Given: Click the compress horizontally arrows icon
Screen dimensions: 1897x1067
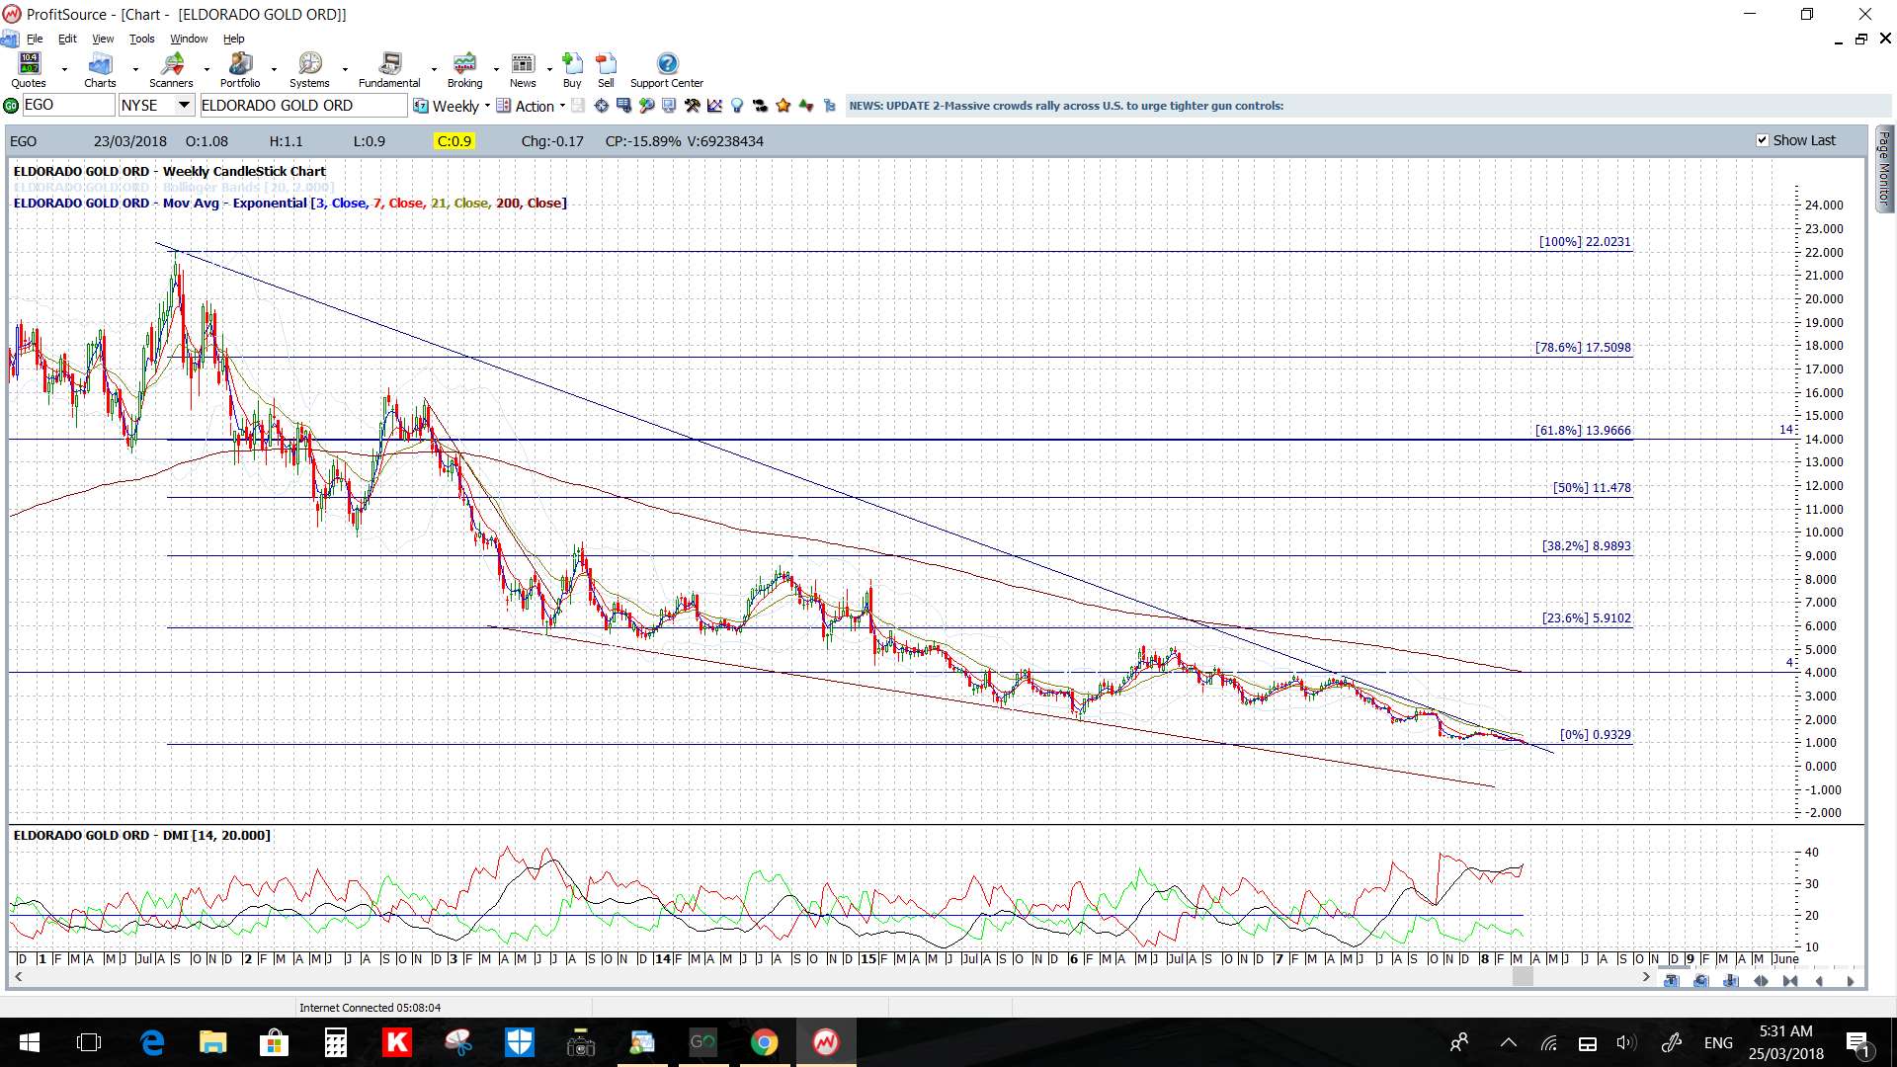Looking at the screenshot, I should point(1790,981).
